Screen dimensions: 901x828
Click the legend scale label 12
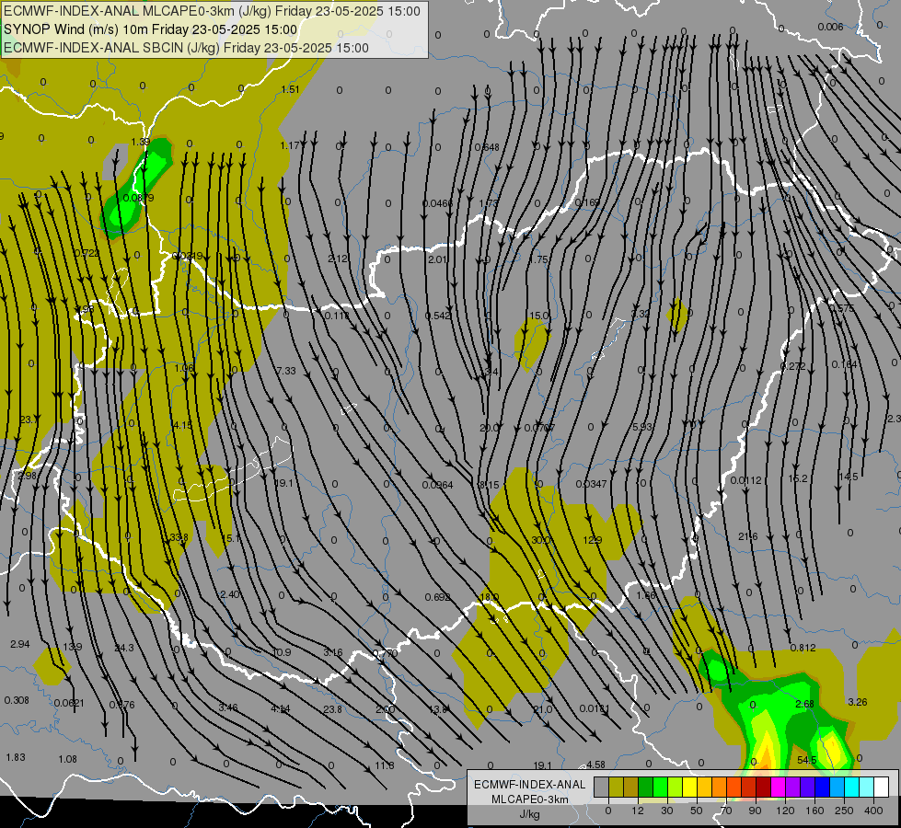[x=638, y=811]
